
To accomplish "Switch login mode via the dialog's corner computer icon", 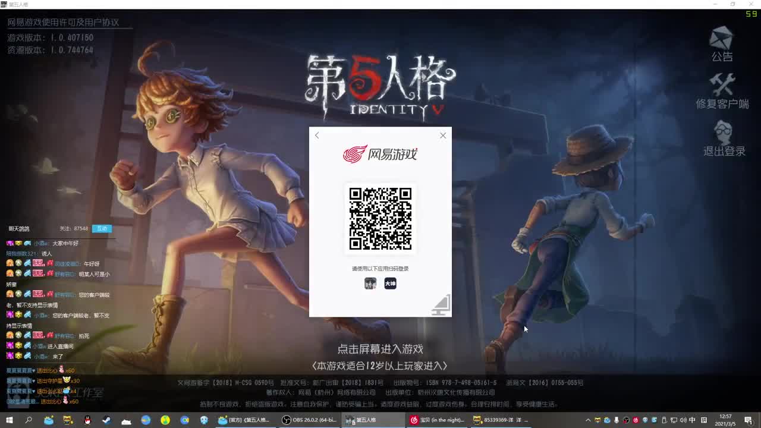I will pos(441,306).
